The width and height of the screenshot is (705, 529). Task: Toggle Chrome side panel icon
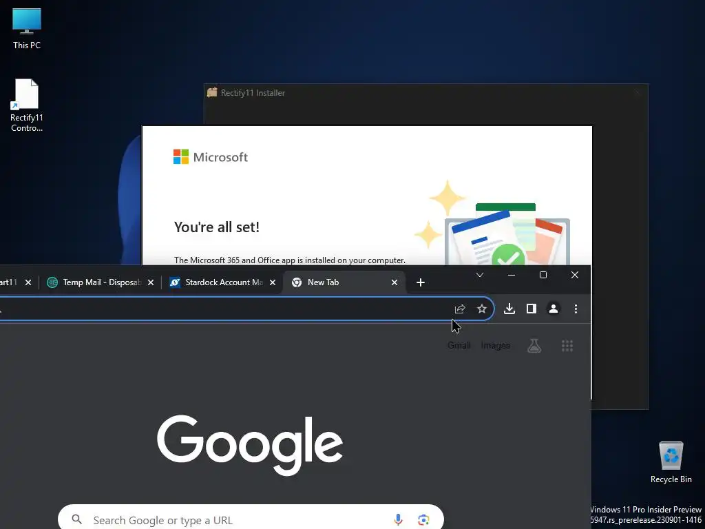(x=532, y=309)
